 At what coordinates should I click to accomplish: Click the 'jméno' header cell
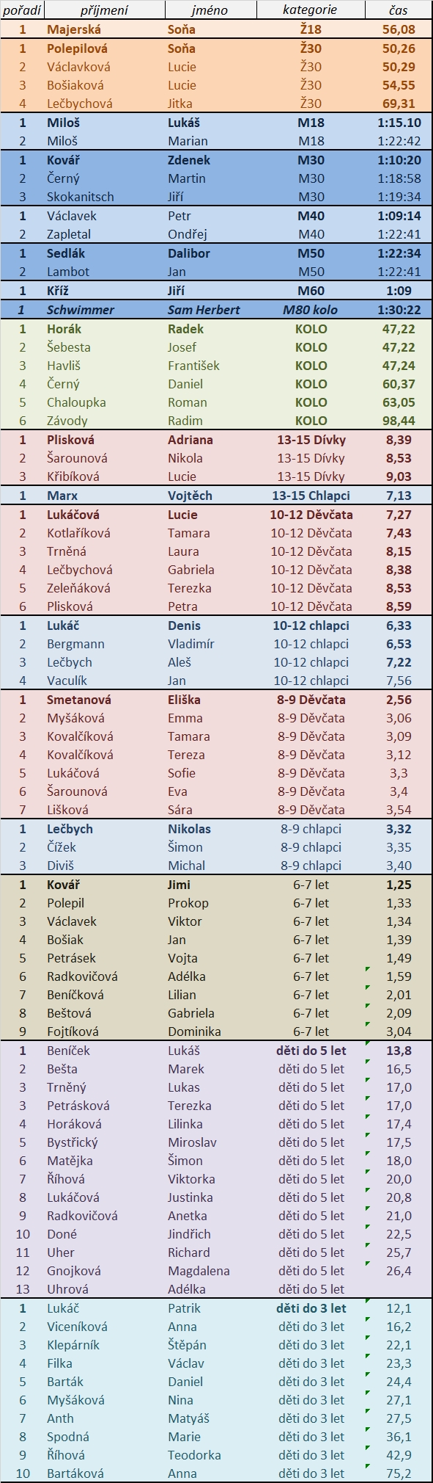point(210,10)
